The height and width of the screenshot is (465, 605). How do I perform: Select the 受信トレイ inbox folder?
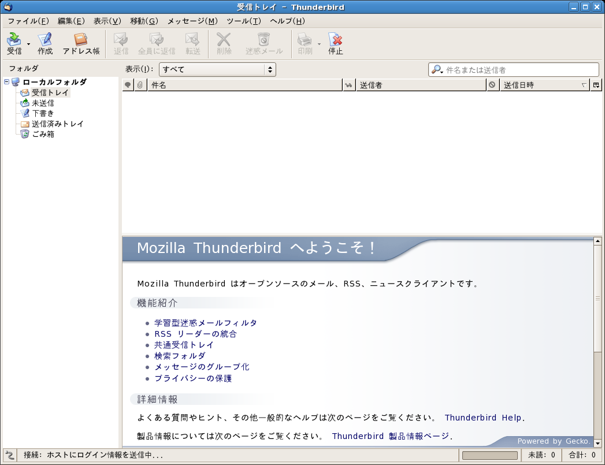(50, 92)
